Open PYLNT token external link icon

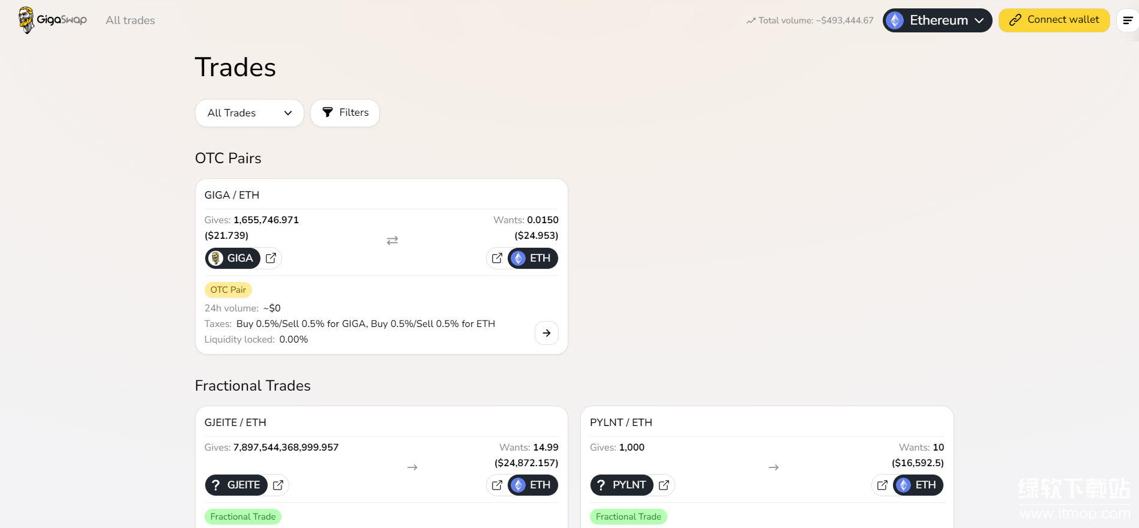[664, 485]
